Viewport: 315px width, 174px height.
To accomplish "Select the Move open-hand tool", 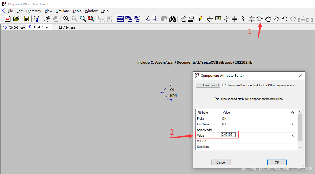I will click(268, 19).
